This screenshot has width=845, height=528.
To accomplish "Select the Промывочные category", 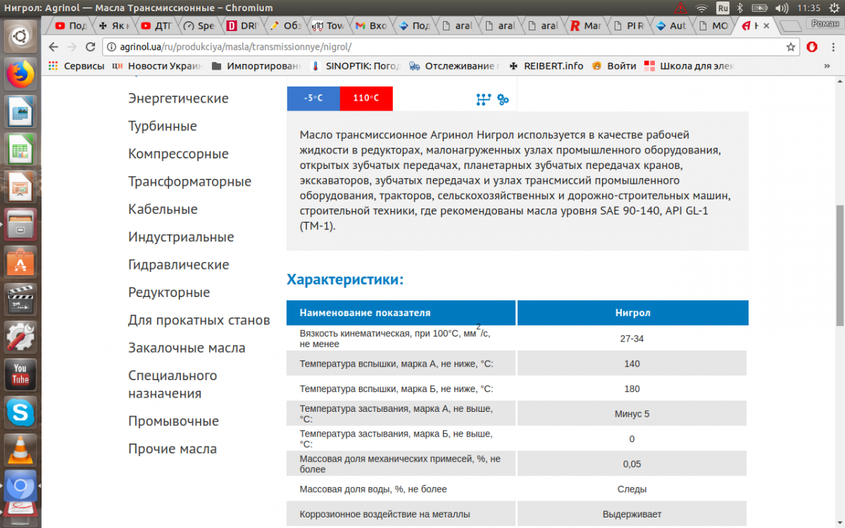I will click(x=173, y=421).
